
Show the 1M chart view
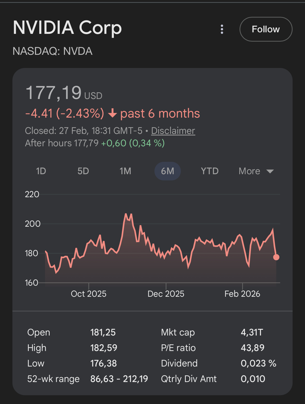(125, 171)
